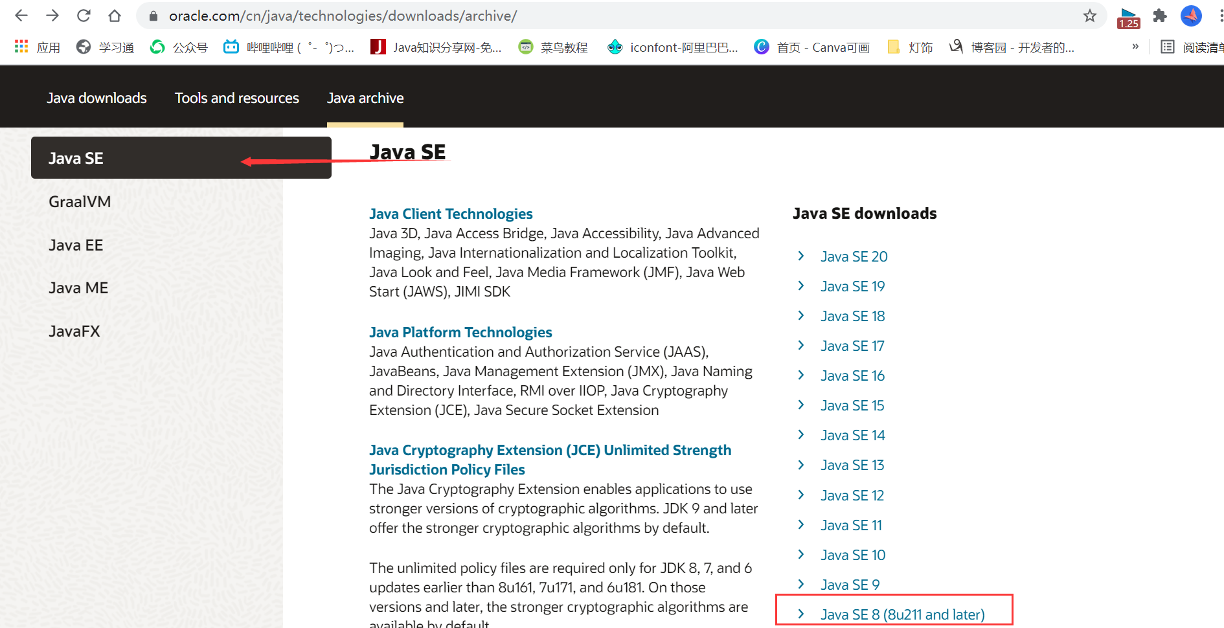Click the chevron beside Java SE 15
The image size is (1224, 628).
click(x=801, y=405)
